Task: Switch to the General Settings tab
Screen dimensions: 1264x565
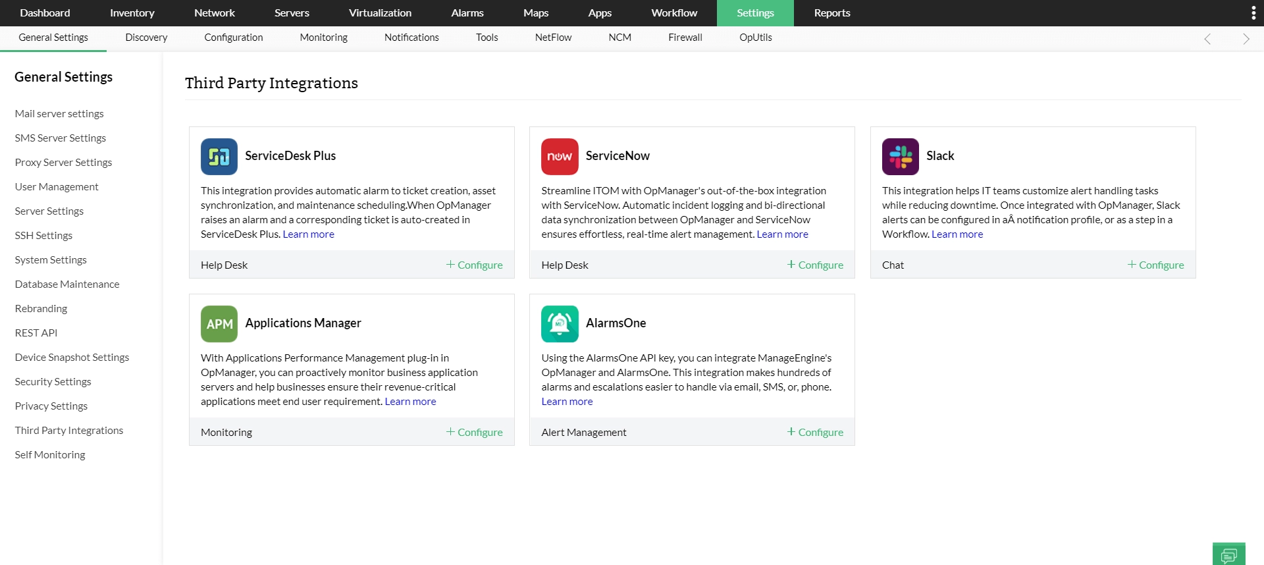Action: click(53, 38)
